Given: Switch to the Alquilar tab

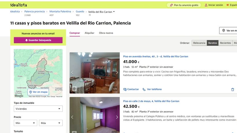Looking at the screenshot, I should tap(89, 33).
